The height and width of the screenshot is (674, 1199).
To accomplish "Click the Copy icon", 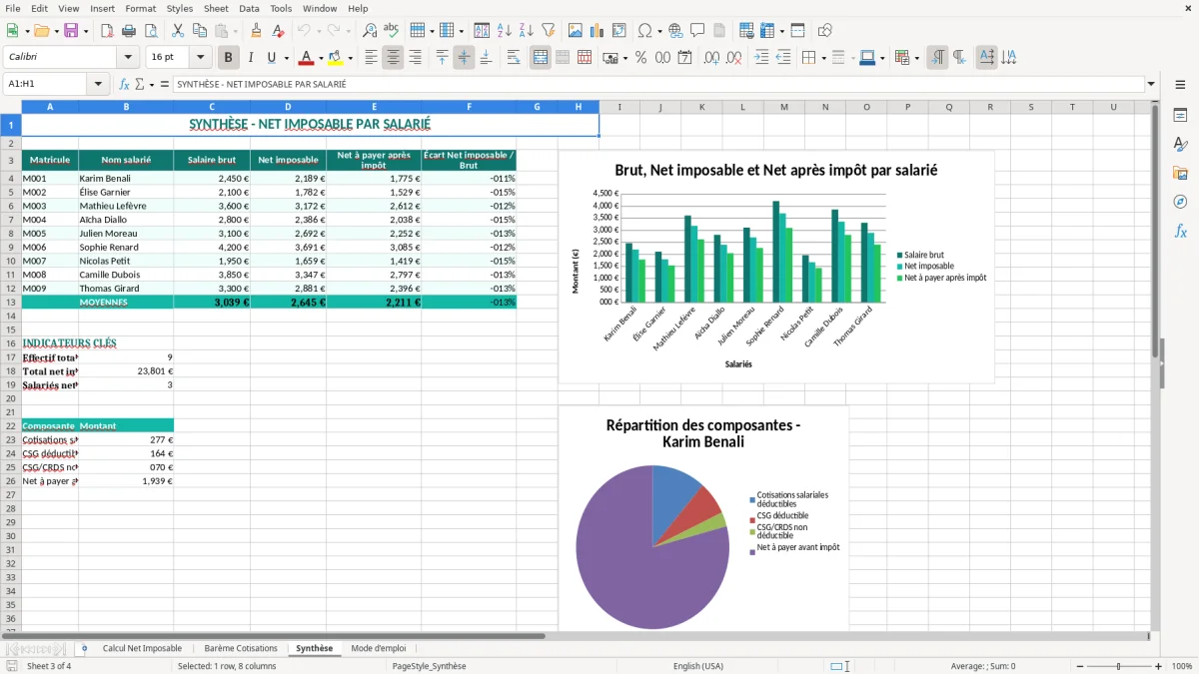I will pos(200,31).
